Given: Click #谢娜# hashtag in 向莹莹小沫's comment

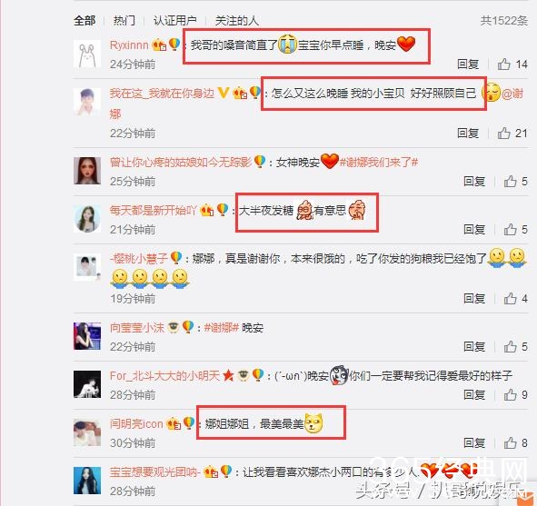Looking at the screenshot, I should point(221,328).
